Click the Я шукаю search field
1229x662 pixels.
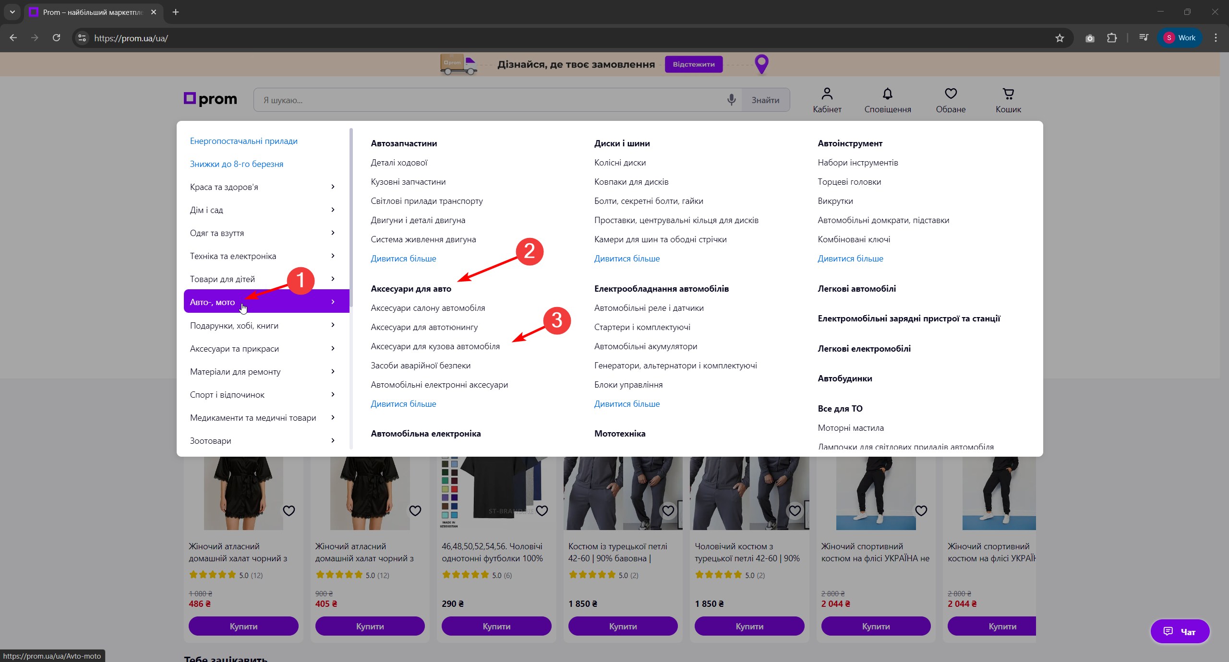click(490, 100)
